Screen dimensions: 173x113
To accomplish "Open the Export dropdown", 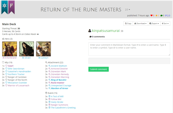I will point(154,23).
